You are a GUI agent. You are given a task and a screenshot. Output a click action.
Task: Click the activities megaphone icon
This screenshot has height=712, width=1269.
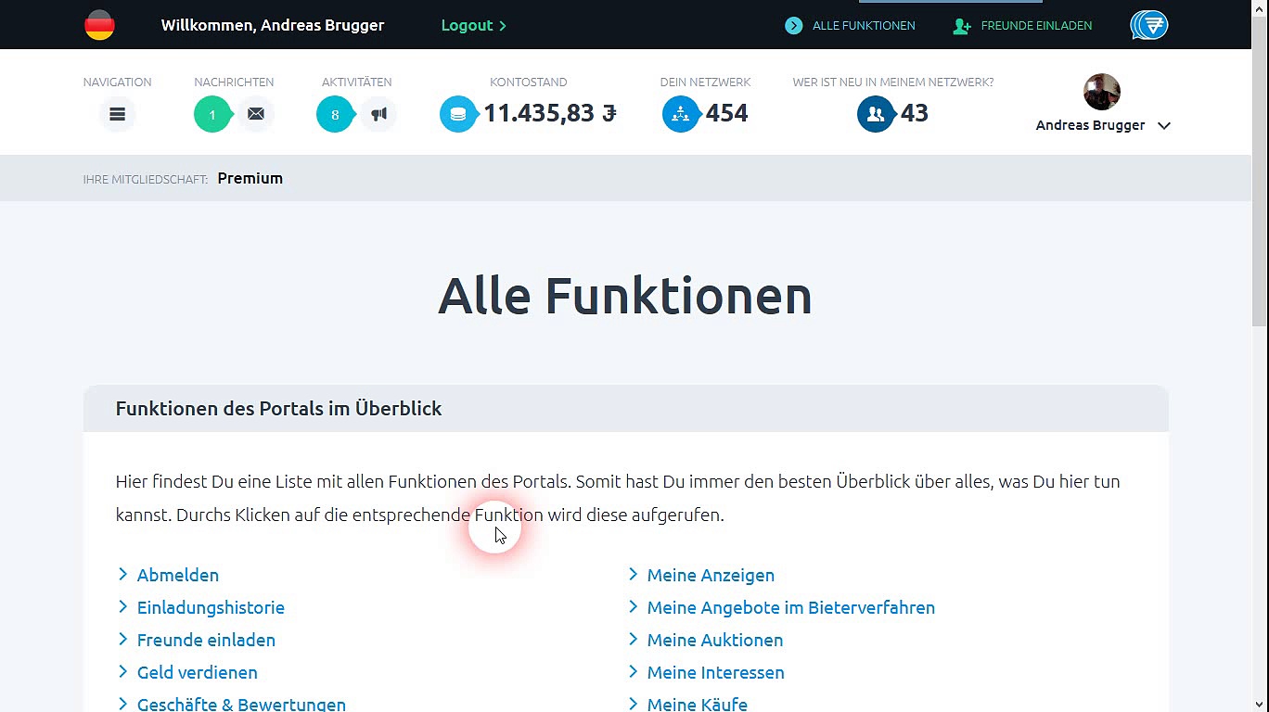coord(378,114)
